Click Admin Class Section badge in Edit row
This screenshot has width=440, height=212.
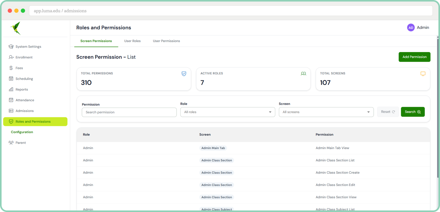coord(217,185)
